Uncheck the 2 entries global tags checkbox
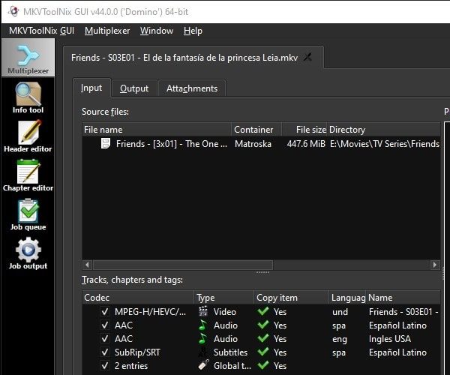 click(x=105, y=365)
